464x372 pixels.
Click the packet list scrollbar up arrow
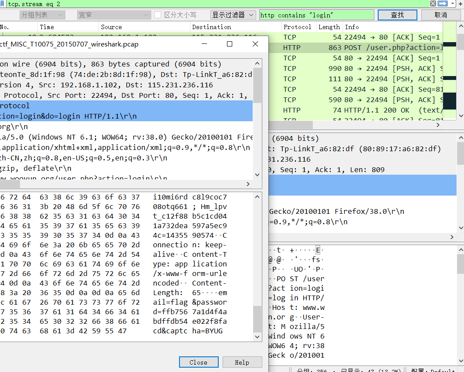click(461, 26)
